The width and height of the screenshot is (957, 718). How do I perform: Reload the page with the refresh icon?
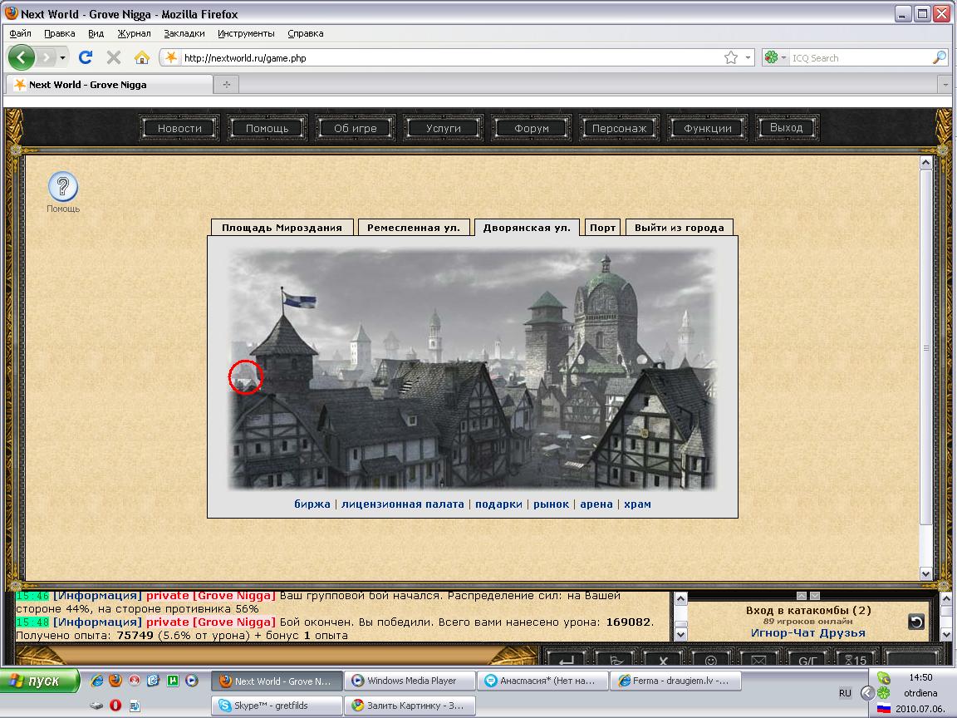point(86,57)
